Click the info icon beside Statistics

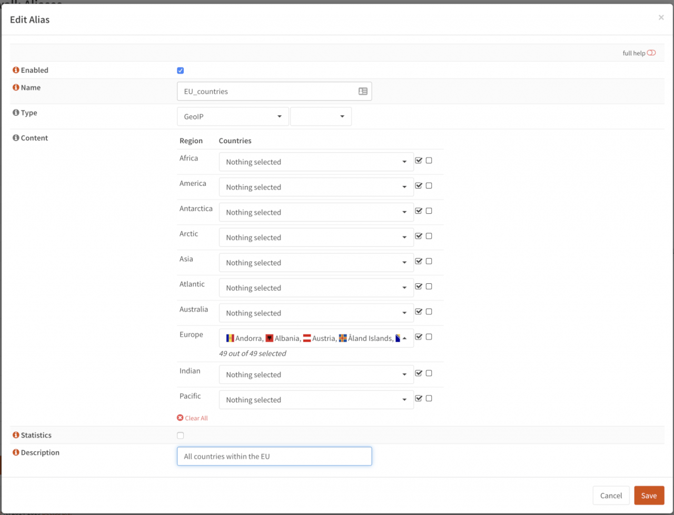(x=16, y=435)
